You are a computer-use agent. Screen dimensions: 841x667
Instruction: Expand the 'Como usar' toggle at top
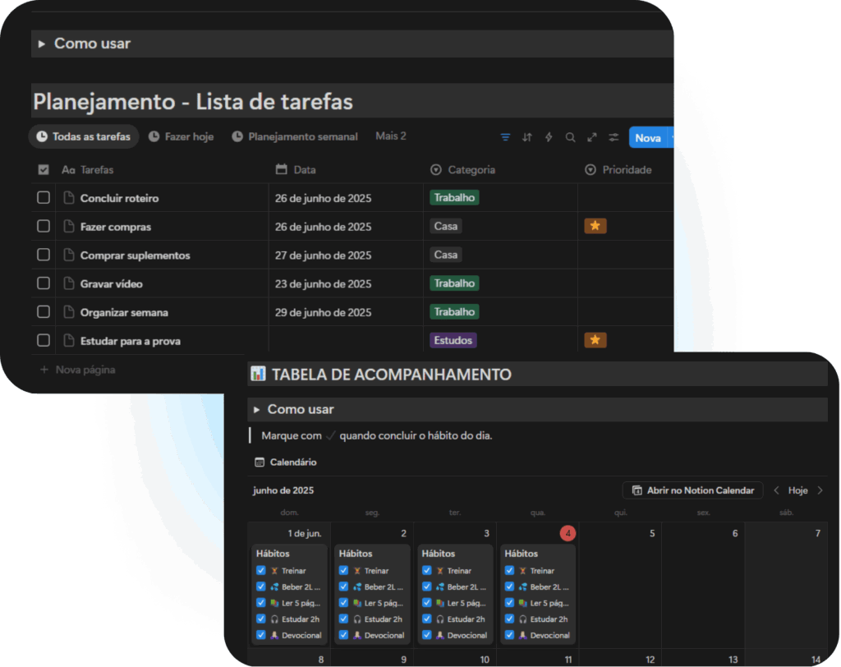[42, 44]
